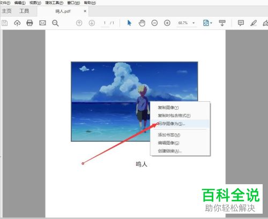The image size is (268, 219).
Task: Expand the fit page options arrow
Action: (211, 23)
